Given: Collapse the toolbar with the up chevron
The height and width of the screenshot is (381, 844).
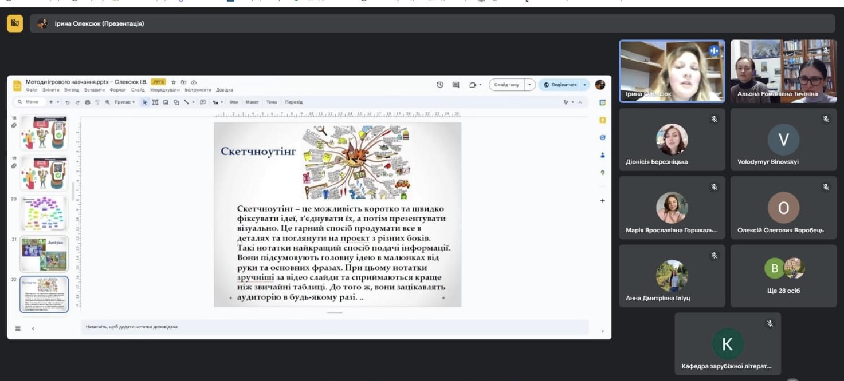Looking at the screenshot, I should pos(579,102).
